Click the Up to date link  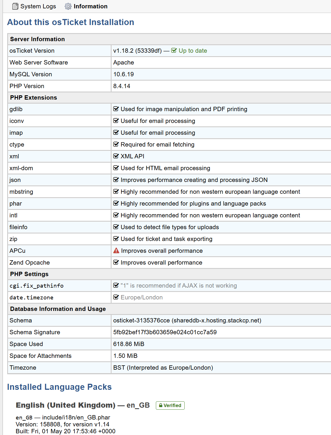point(193,51)
